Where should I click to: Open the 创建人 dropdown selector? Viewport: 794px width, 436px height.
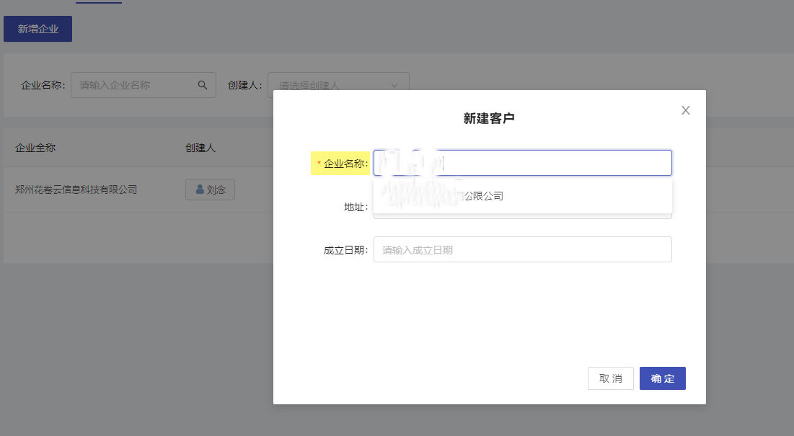338,85
